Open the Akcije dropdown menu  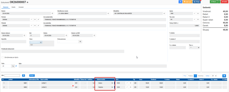coord(32,76)
